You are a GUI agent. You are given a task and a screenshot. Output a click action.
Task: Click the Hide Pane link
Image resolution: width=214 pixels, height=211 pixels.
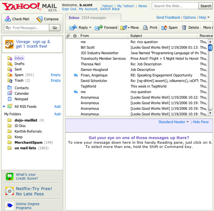coord(201,122)
